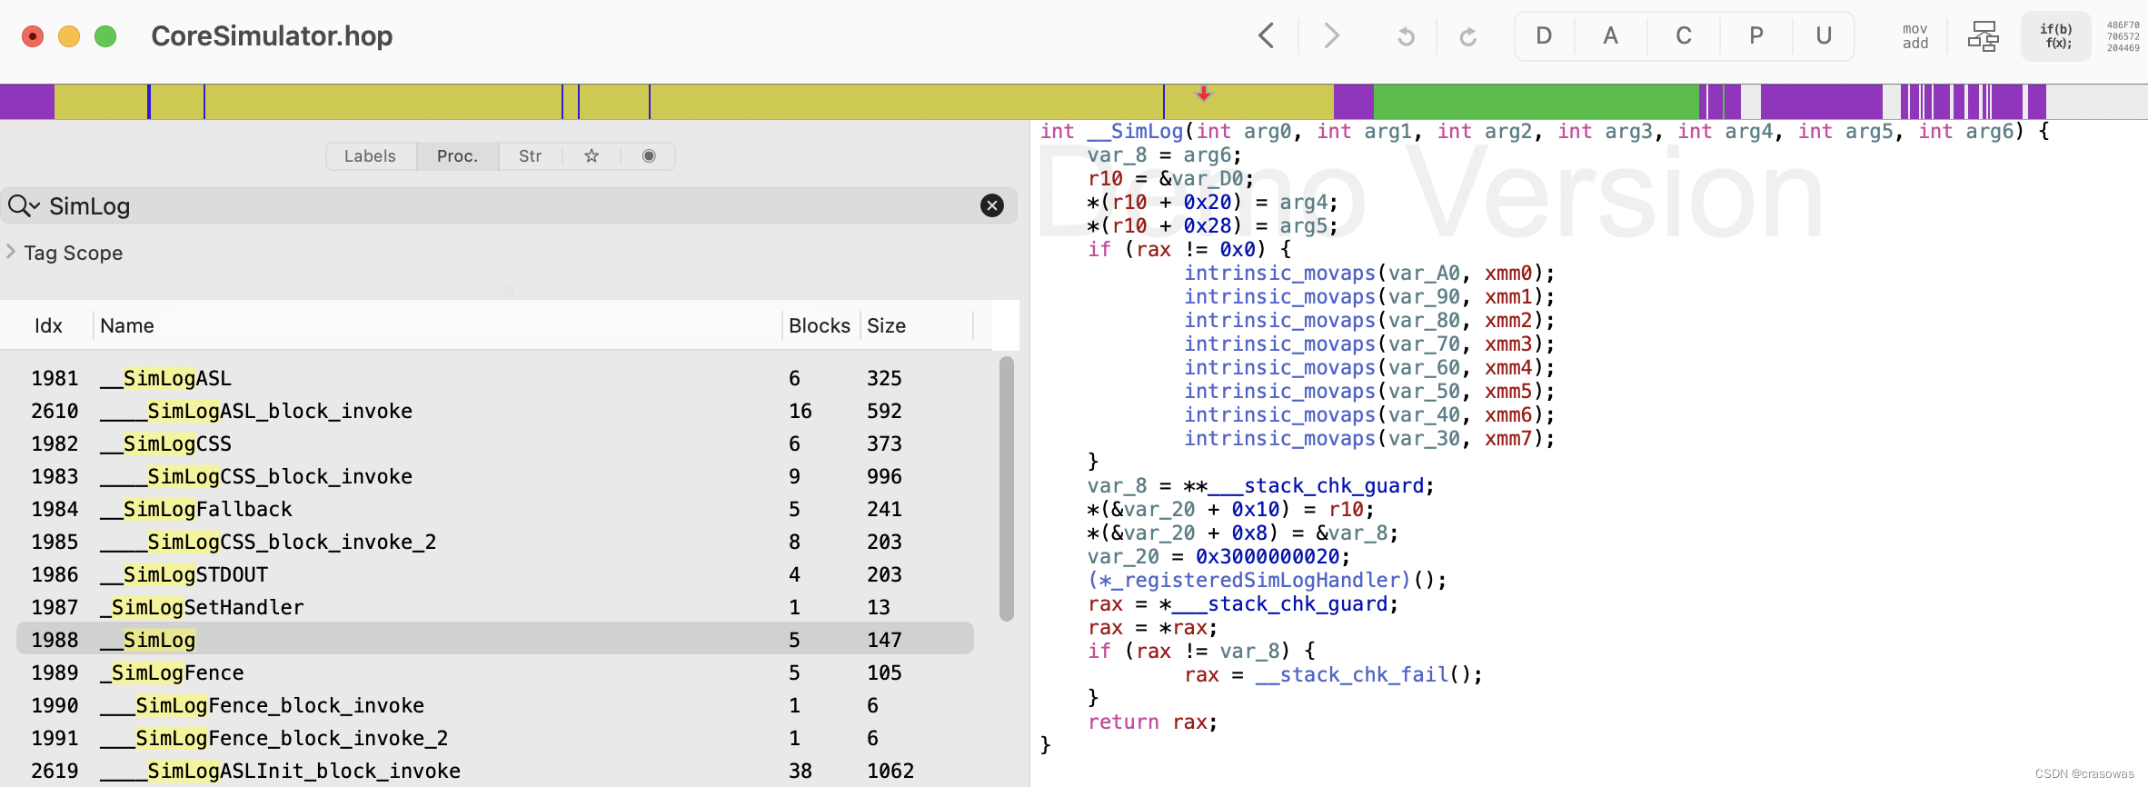Open the Str tab
This screenshot has height=787, width=2148.
pyautogui.click(x=530, y=156)
